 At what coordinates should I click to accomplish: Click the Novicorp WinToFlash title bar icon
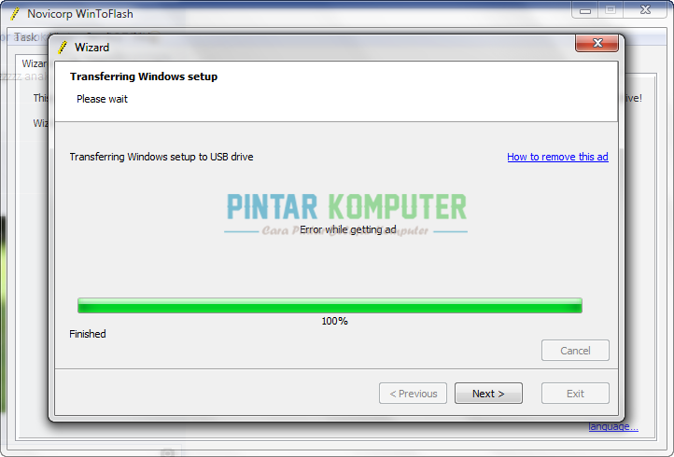click(x=15, y=14)
